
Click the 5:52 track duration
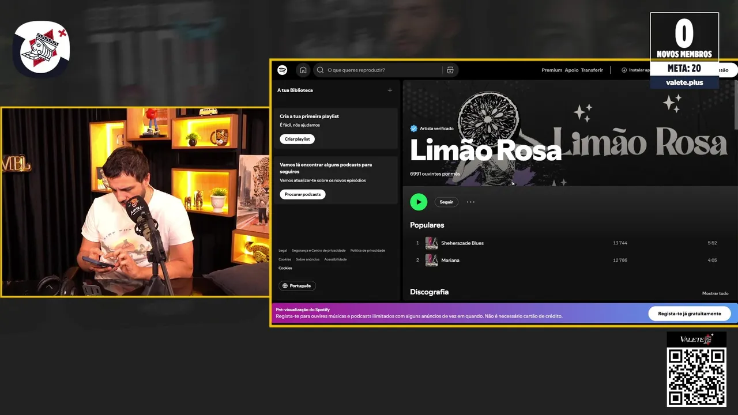coord(712,243)
